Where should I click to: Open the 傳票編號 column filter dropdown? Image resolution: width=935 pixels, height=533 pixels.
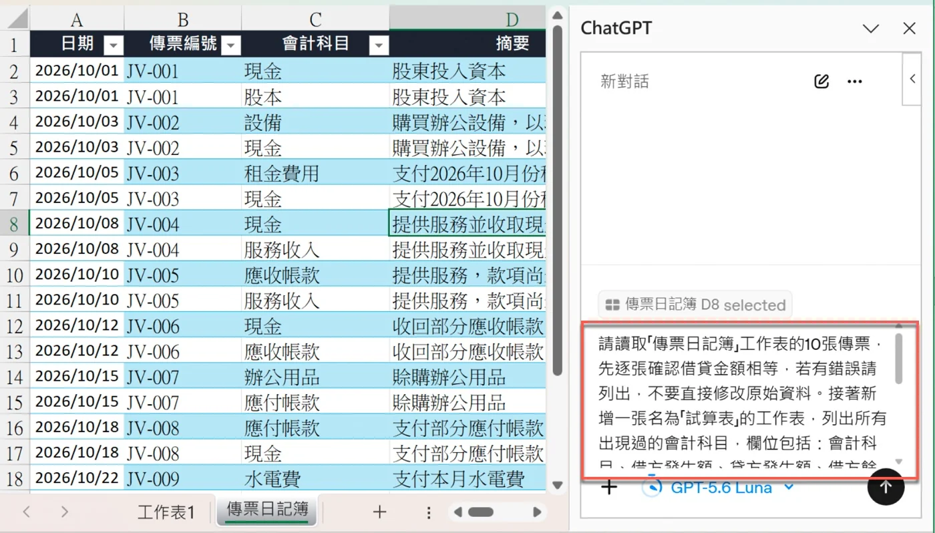pos(231,45)
